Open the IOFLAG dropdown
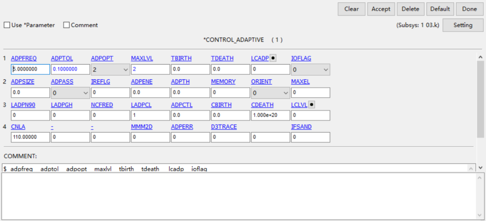The width and height of the screenshot is (486, 221). coord(310,70)
